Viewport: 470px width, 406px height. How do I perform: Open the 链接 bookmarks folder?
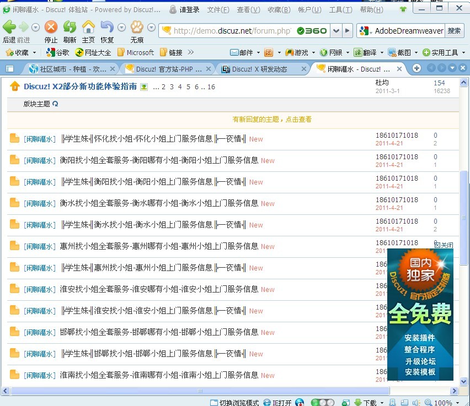tap(171, 53)
